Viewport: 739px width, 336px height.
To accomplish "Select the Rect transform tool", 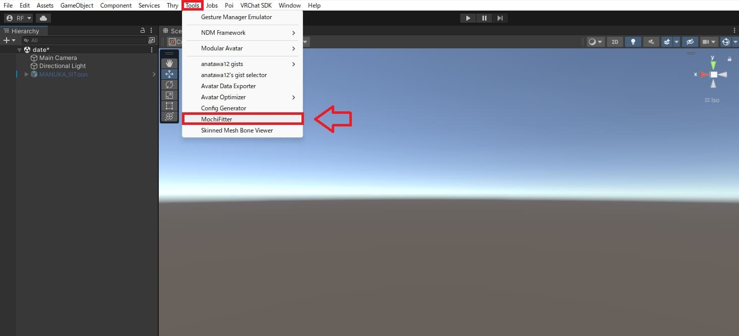I will [169, 106].
